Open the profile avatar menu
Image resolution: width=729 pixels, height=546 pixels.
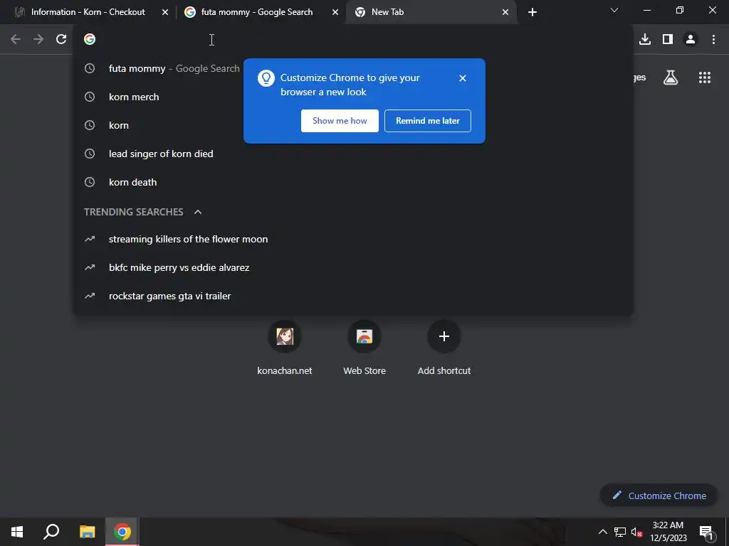(x=691, y=40)
